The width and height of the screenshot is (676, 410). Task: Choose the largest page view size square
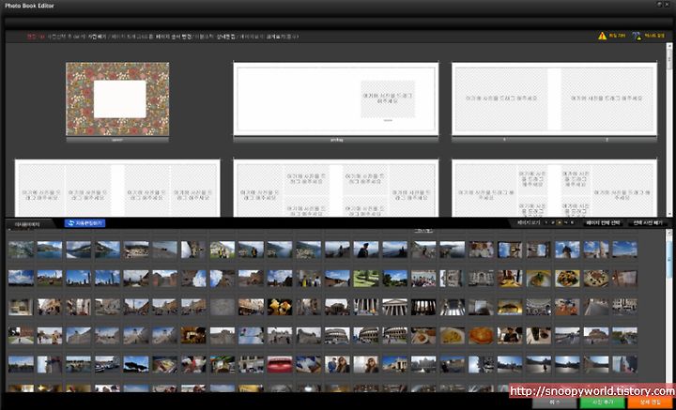click(572, 222)
